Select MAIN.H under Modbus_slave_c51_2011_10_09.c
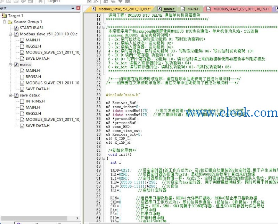The height and width of the screenshot is (224, 278). tap(33, 40)
